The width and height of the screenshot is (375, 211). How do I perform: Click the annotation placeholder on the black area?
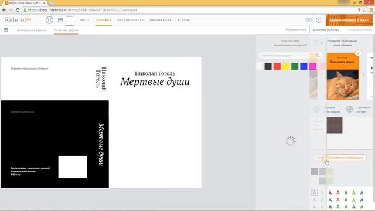click(22, 112)
